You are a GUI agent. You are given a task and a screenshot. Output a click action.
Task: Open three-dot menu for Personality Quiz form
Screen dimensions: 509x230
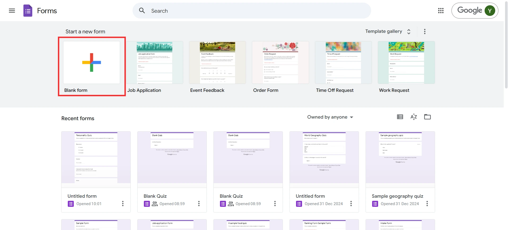point(123,204)
